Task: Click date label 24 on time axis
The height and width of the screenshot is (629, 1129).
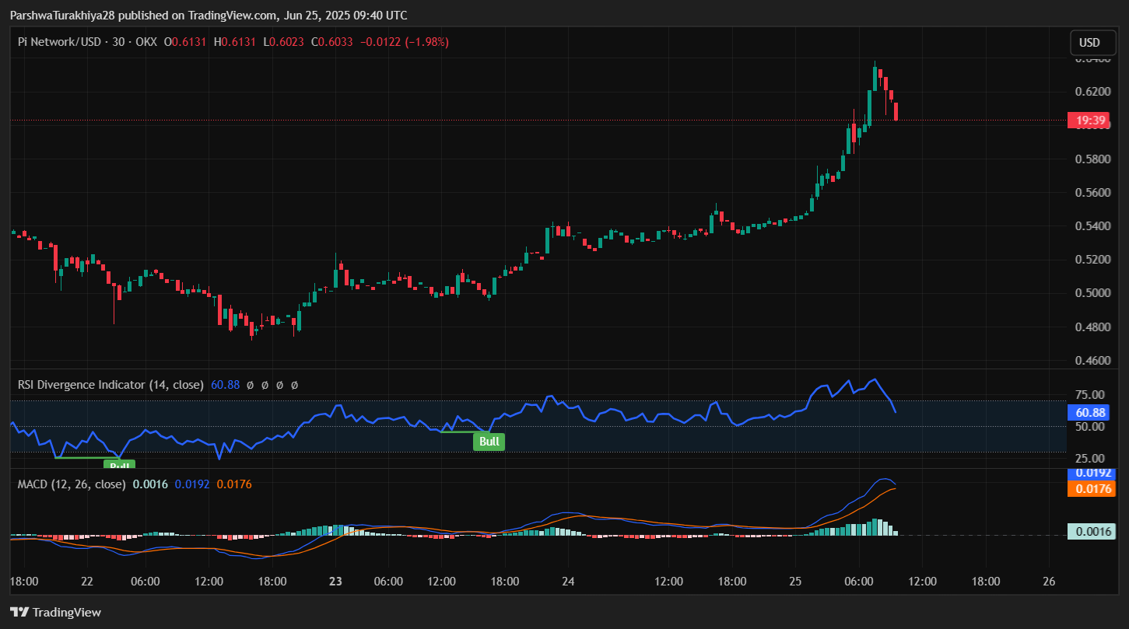Action: tap(569, 582)
